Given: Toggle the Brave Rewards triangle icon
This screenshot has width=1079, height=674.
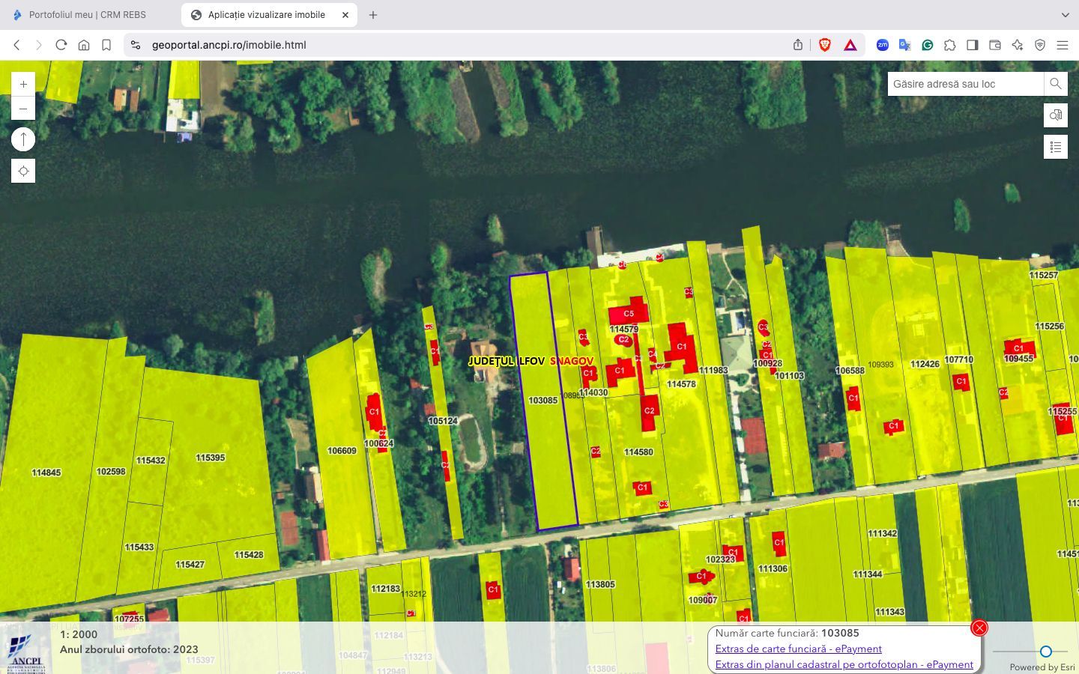Looking at the screenshot, I should click(850, 45).
